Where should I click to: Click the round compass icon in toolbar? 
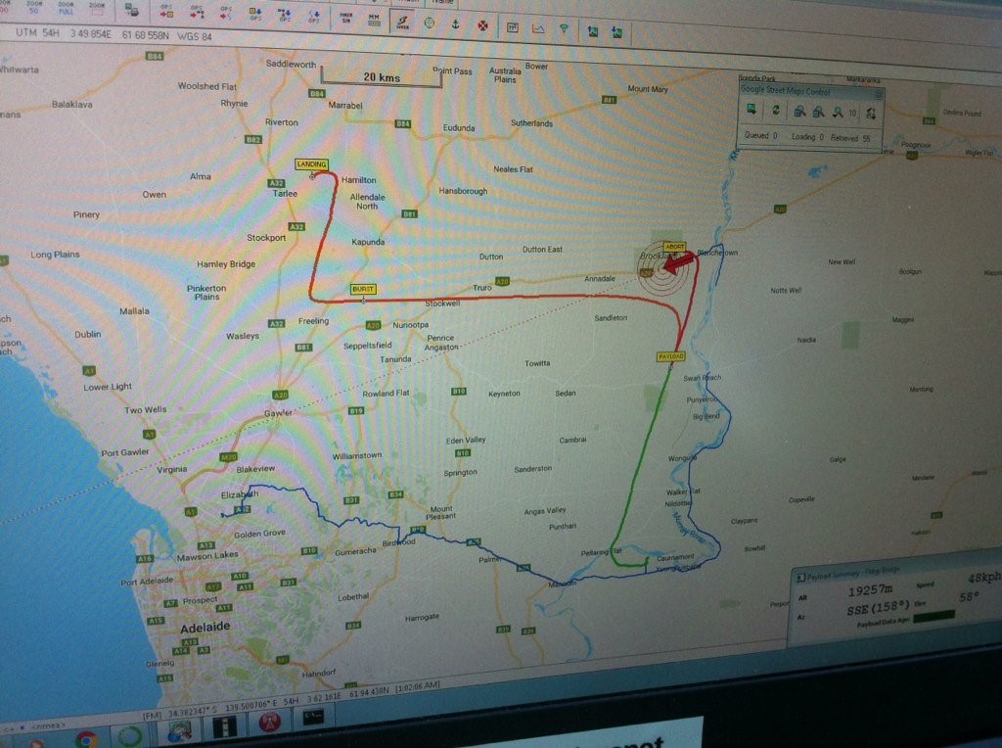click(430, 23)
